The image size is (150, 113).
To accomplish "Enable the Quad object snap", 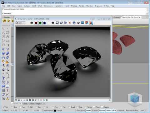I will pos(69,107).
